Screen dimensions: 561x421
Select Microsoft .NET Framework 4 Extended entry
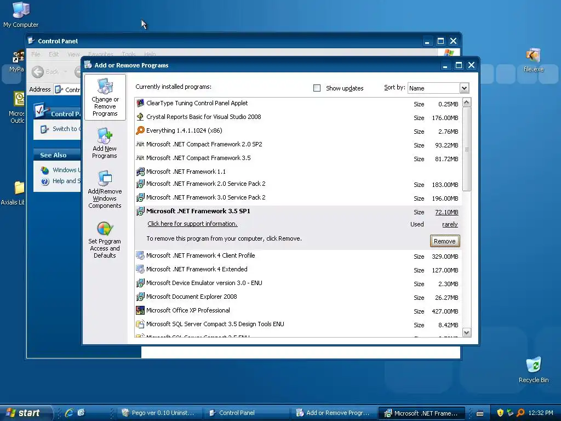[298, 270]
